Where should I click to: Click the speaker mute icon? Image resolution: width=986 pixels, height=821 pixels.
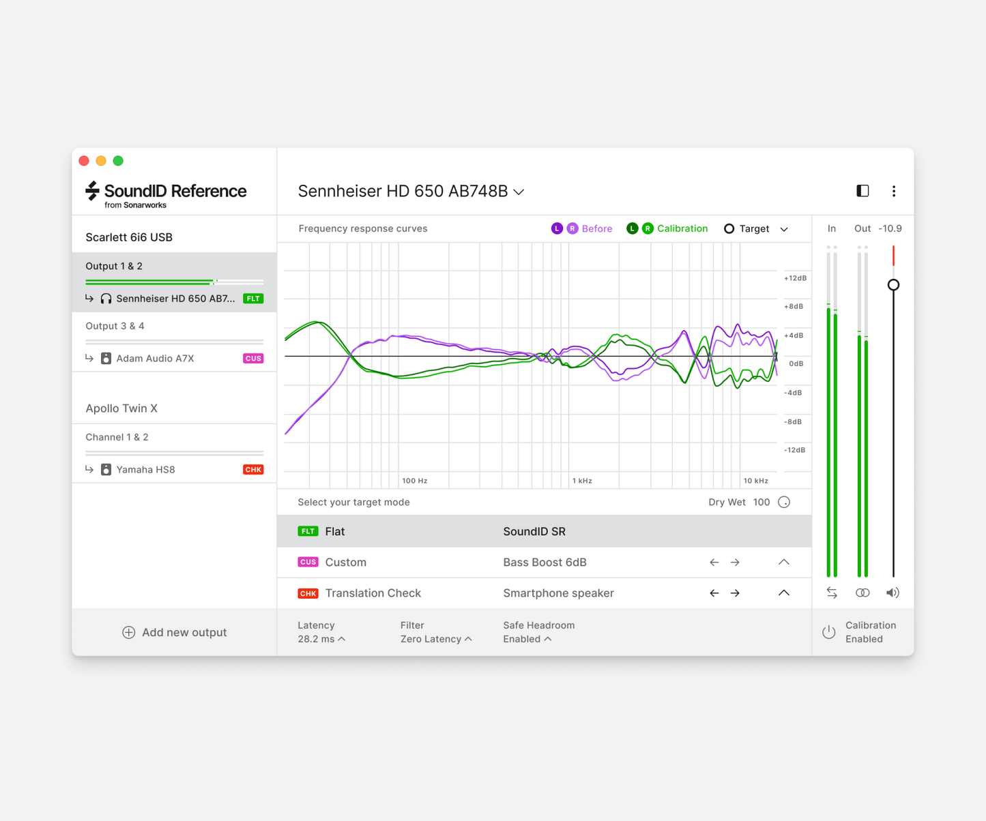[893, 593]
